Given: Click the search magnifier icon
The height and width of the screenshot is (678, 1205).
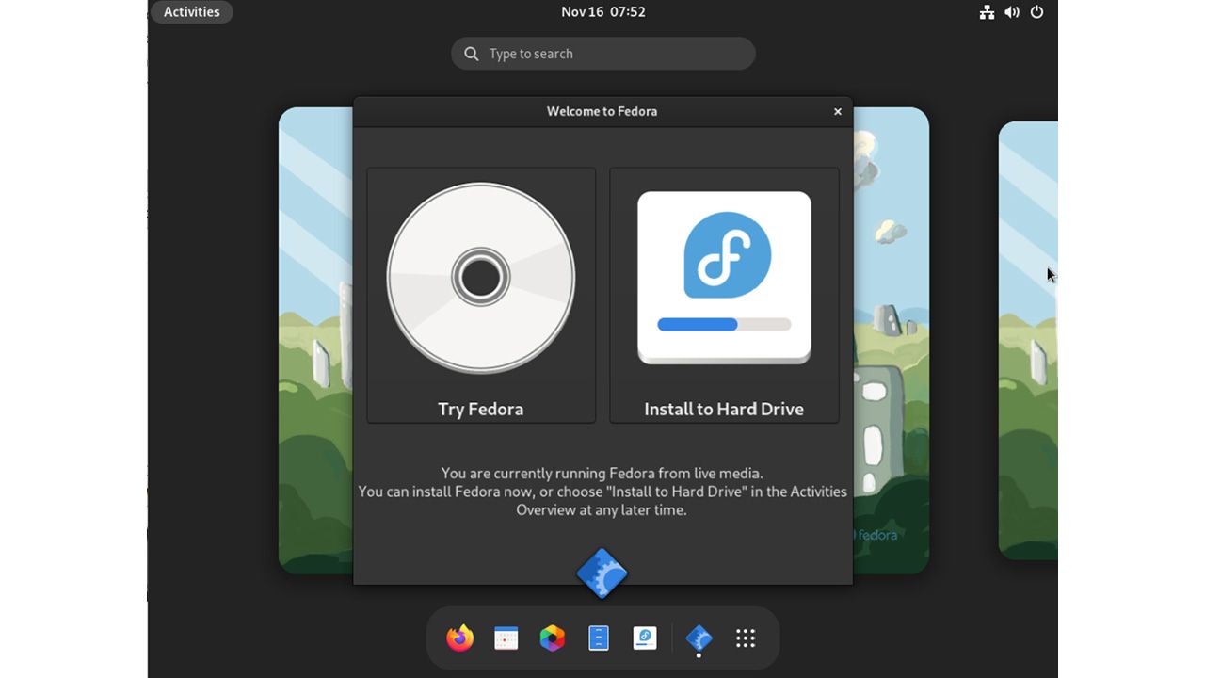Looking at the screenshot, I should [x=472, y=54].
